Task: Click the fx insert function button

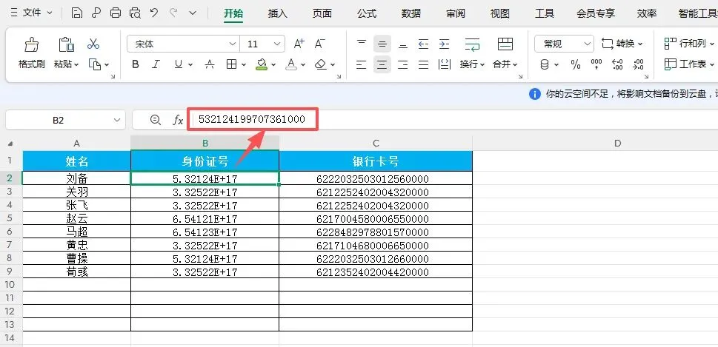Action: (178, 121)
